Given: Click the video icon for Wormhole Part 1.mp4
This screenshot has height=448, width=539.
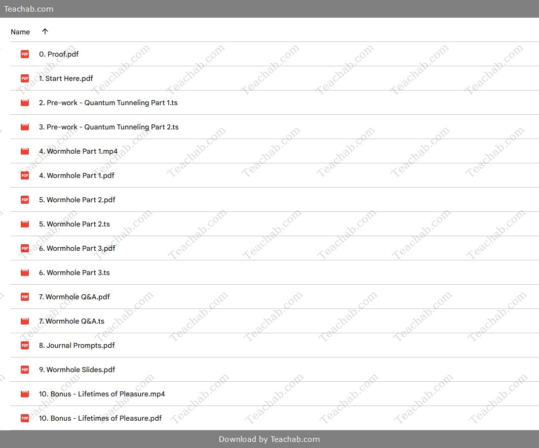Looking at the screenshot, I should (25, 151).
